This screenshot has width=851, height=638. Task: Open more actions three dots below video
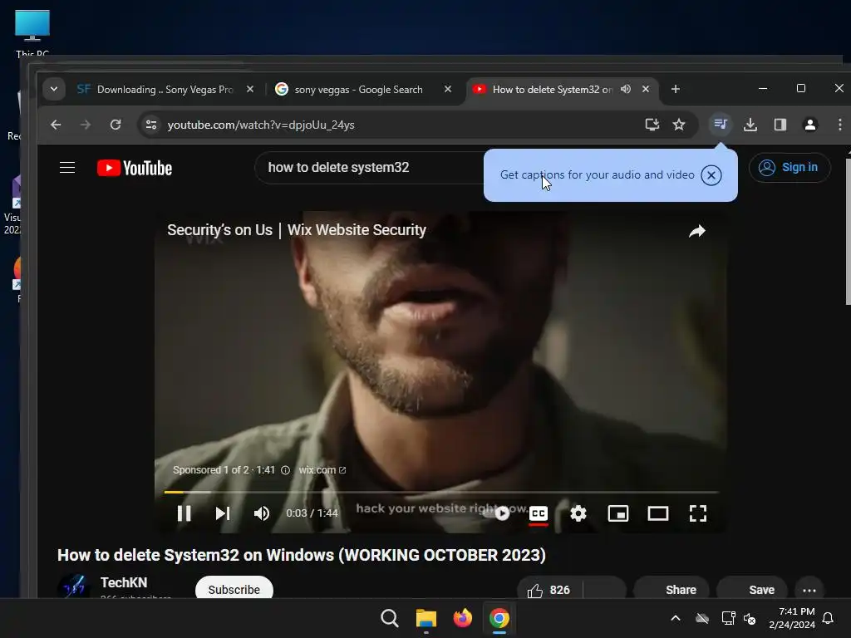[x=809, y=591]
